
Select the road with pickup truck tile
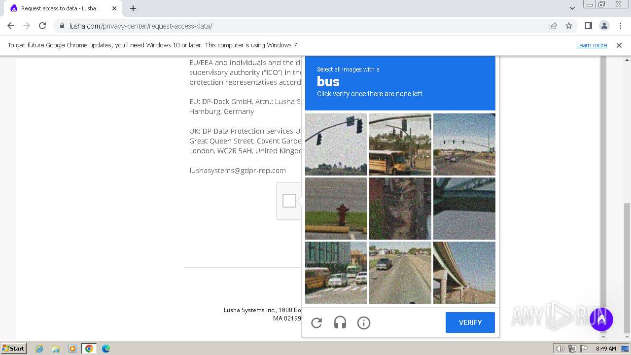(x=400, y=273)
